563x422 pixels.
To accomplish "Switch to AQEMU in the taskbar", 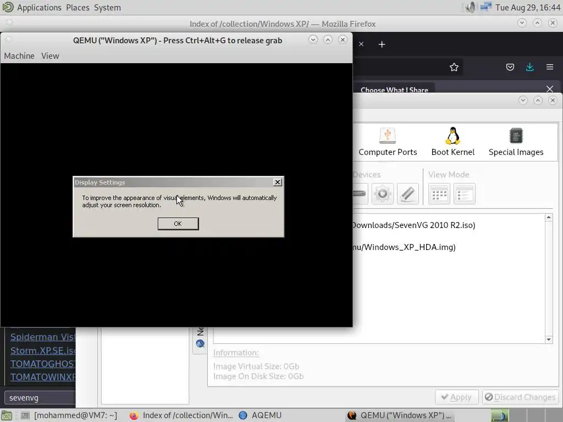I will (x=261, y=415).
